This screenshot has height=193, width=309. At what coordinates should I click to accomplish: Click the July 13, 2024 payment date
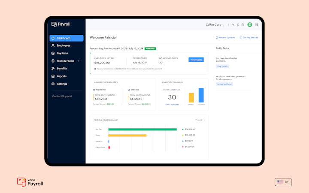tap(140, 63)
